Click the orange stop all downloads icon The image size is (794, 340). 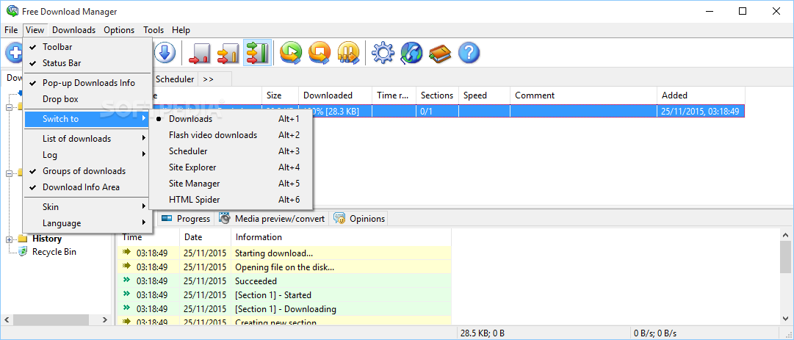(320, 53)
